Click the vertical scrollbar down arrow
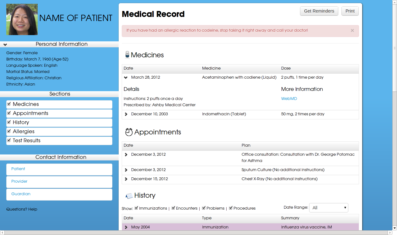The height and width of the screenshot is (235, 397). [x=394, y=228]
